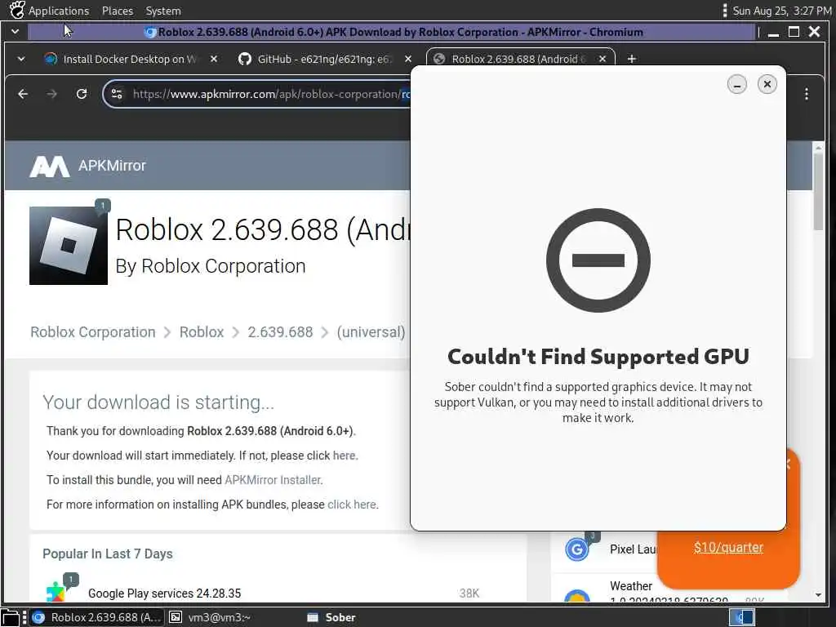Click the browser forward arrow

[51, 95]
